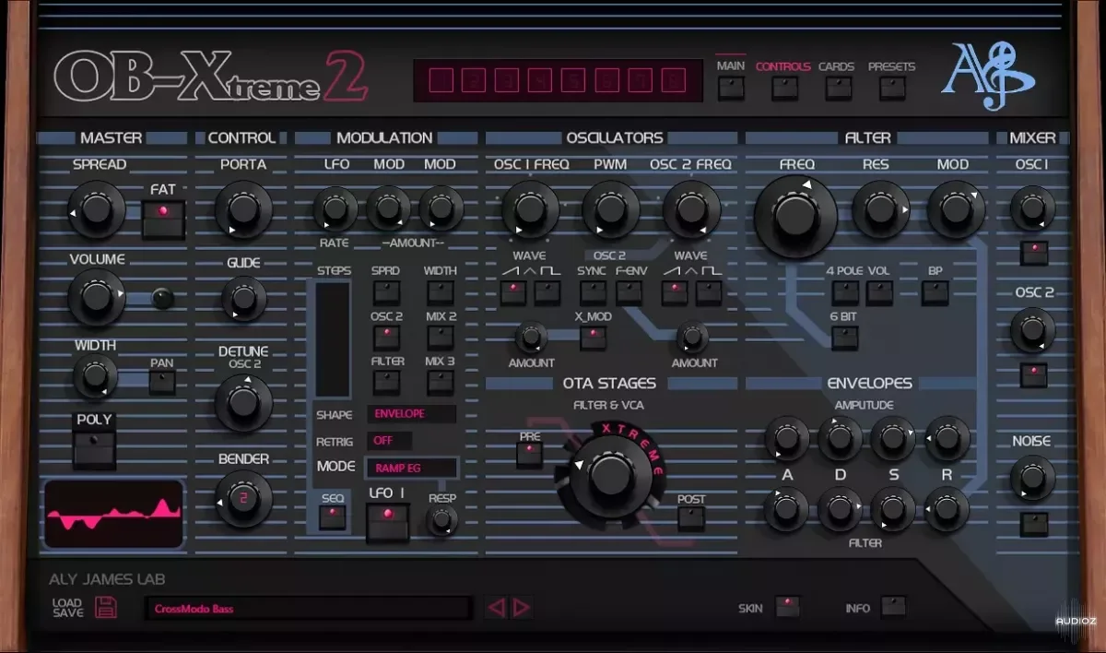
Task: Go to previous preset with left arrow
Action: [x=496, y=607]
